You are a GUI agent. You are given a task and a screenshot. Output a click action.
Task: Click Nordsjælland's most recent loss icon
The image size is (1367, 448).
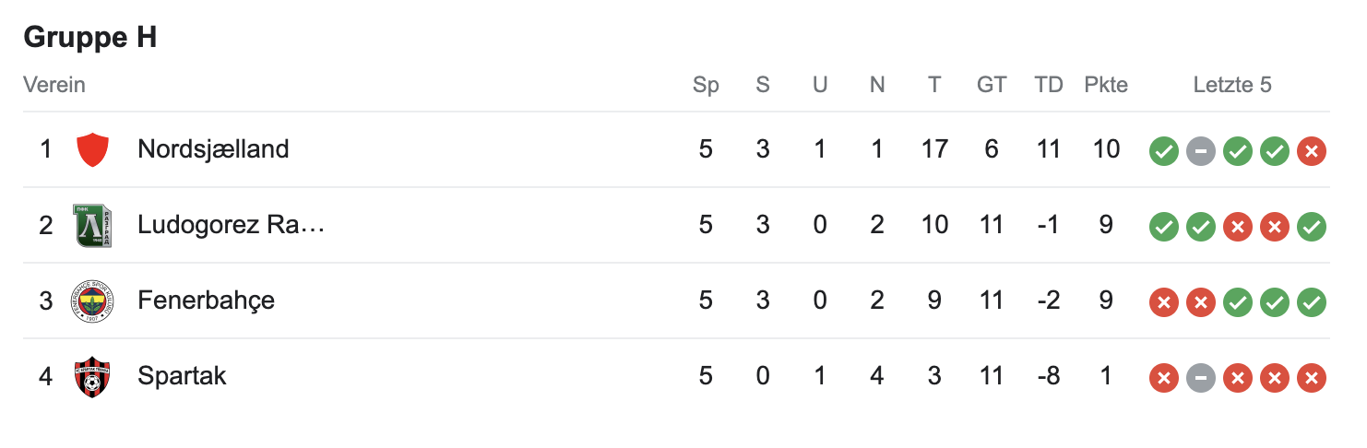pos(1311,150)
